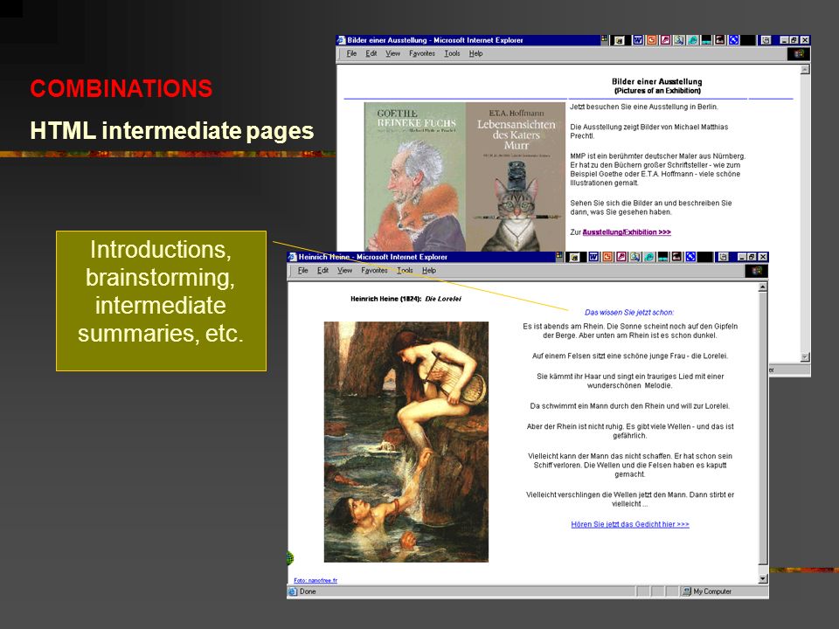The width and height of the screenshot is (839, 629).
Task: Open Word icon in Bilder einer Ausstellung title bar
Action: [638, 39]
